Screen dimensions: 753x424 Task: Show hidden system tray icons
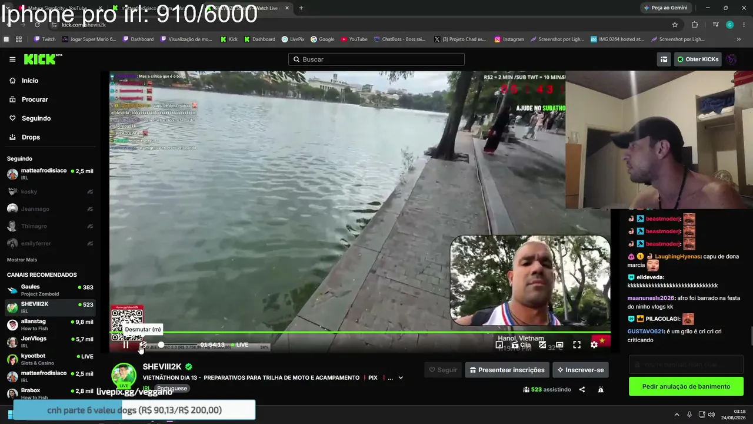point(677,415)
